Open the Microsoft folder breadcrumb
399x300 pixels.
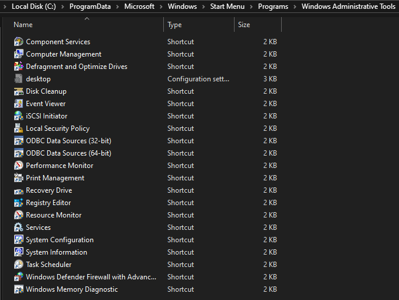click(x=139, y=6)
